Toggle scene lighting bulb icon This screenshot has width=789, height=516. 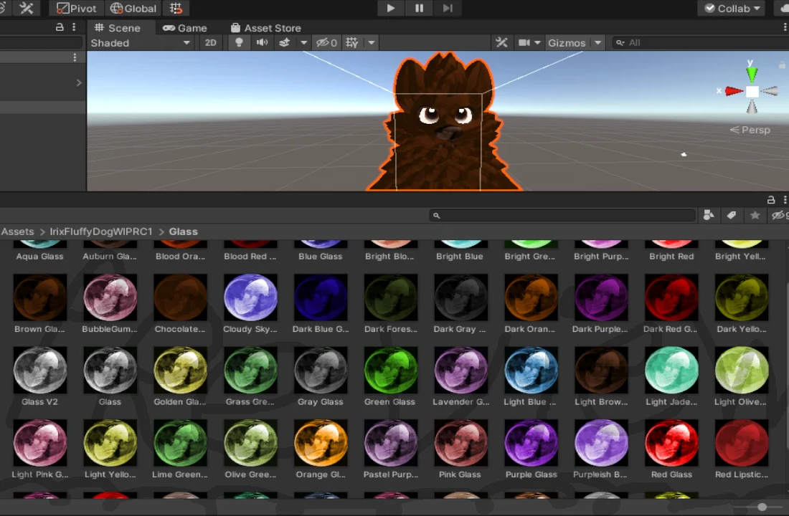coord(239,43)
